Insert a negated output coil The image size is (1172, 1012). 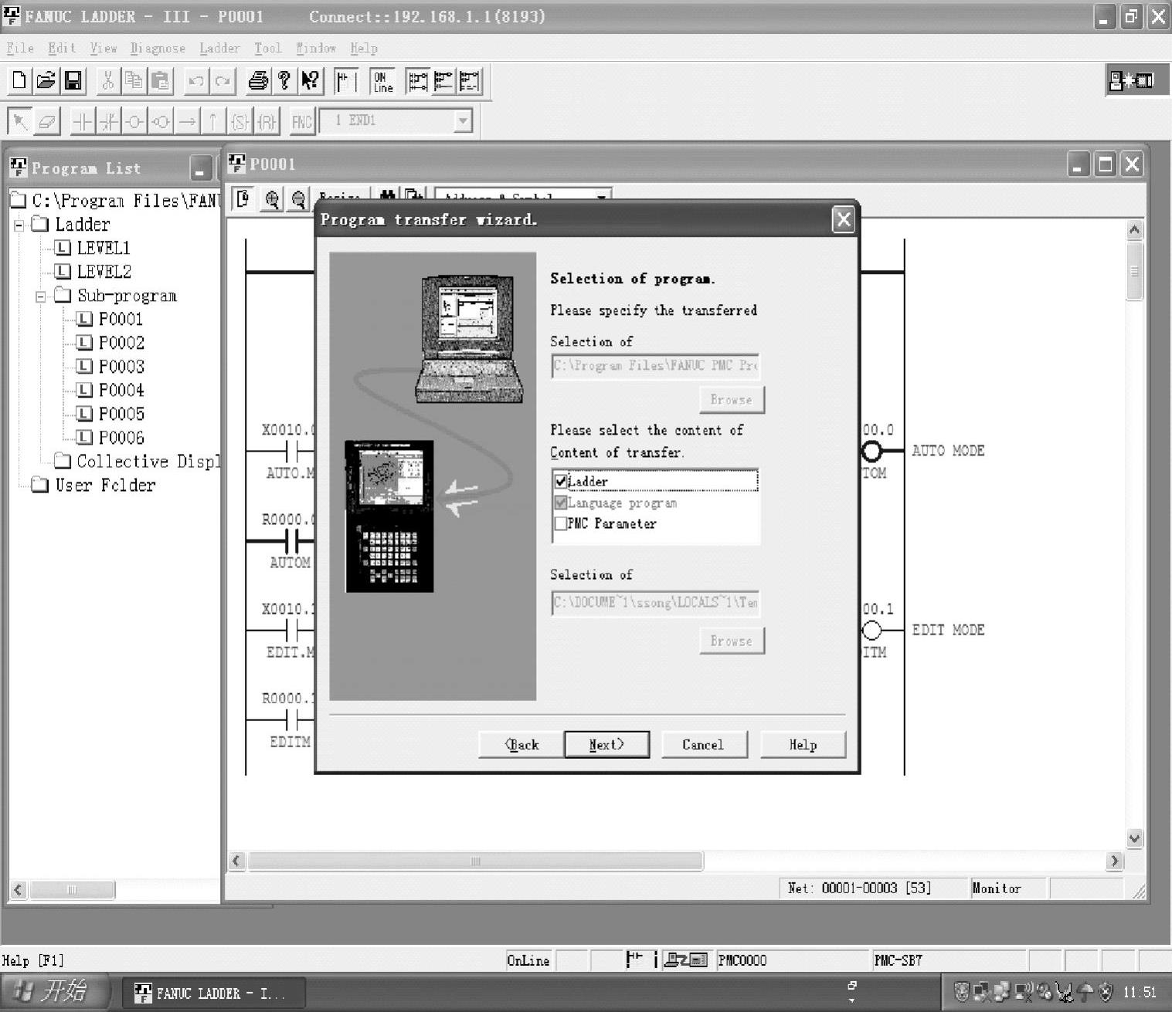point(161,121)
